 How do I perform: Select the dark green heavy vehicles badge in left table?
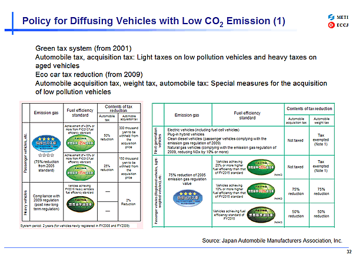[x=81, y=204]
